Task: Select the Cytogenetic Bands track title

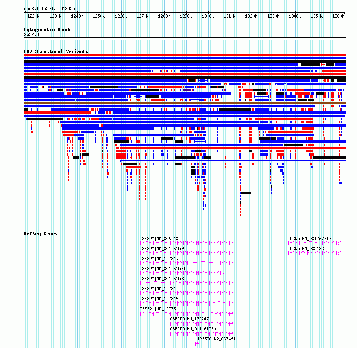Action: tap(48, 30)
